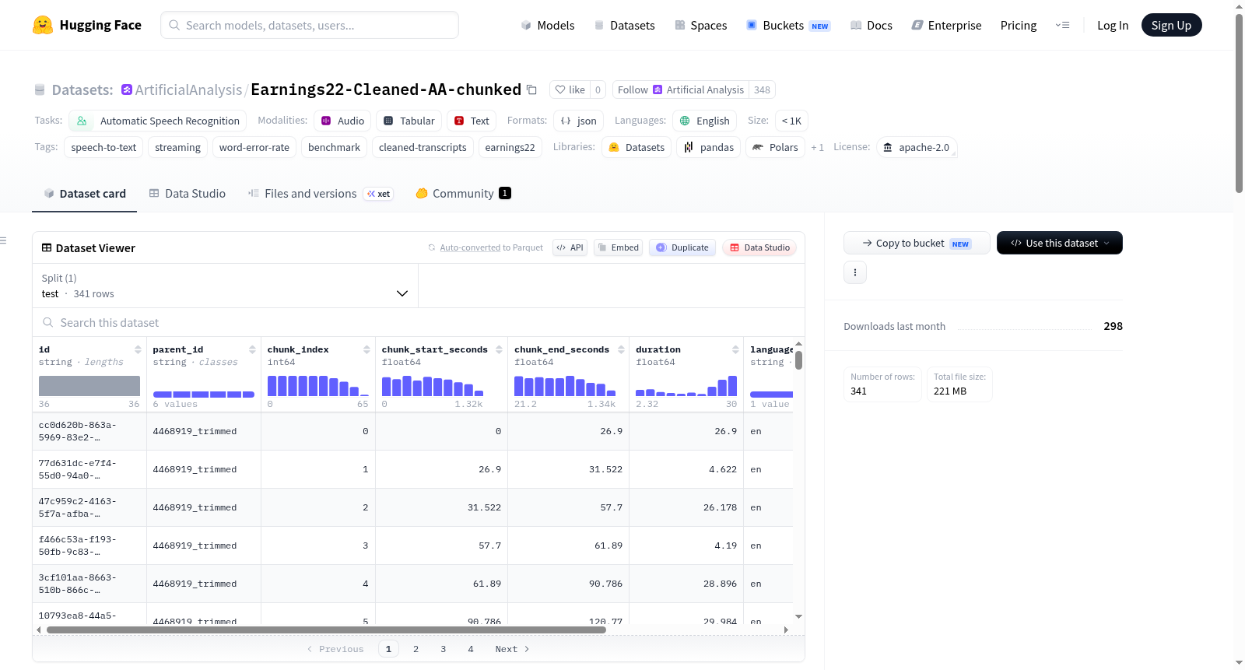Copy dataset name with the copy icon
Viewport: 1245px width, 670px height.
tap(531, 89)
